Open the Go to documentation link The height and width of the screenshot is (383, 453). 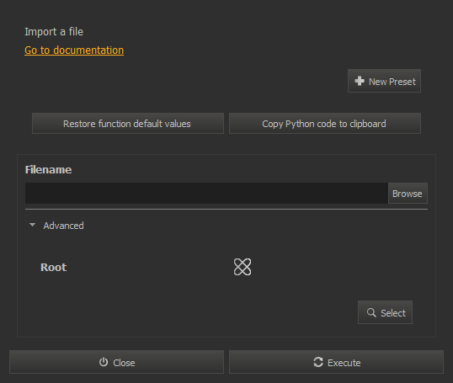[x=74, y=51]
